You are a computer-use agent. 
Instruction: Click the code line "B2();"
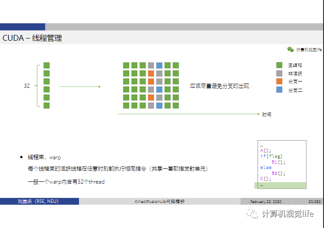[x=278, y=173]
